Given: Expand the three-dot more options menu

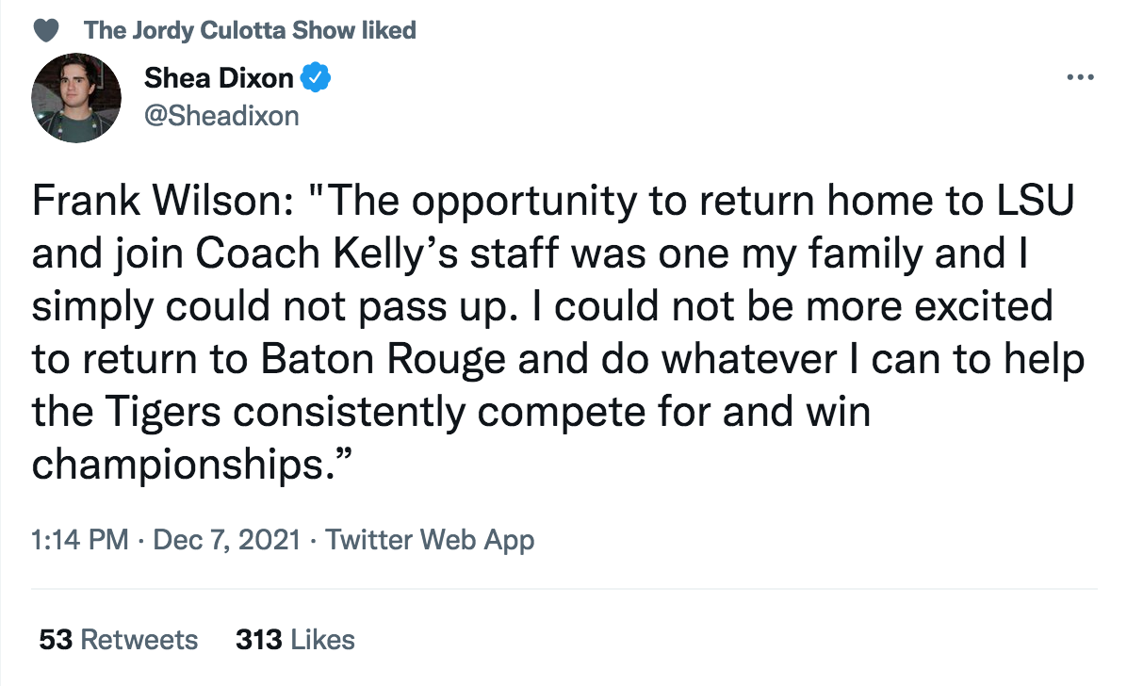Looking at the screenshot, I should pos(1079,78).
